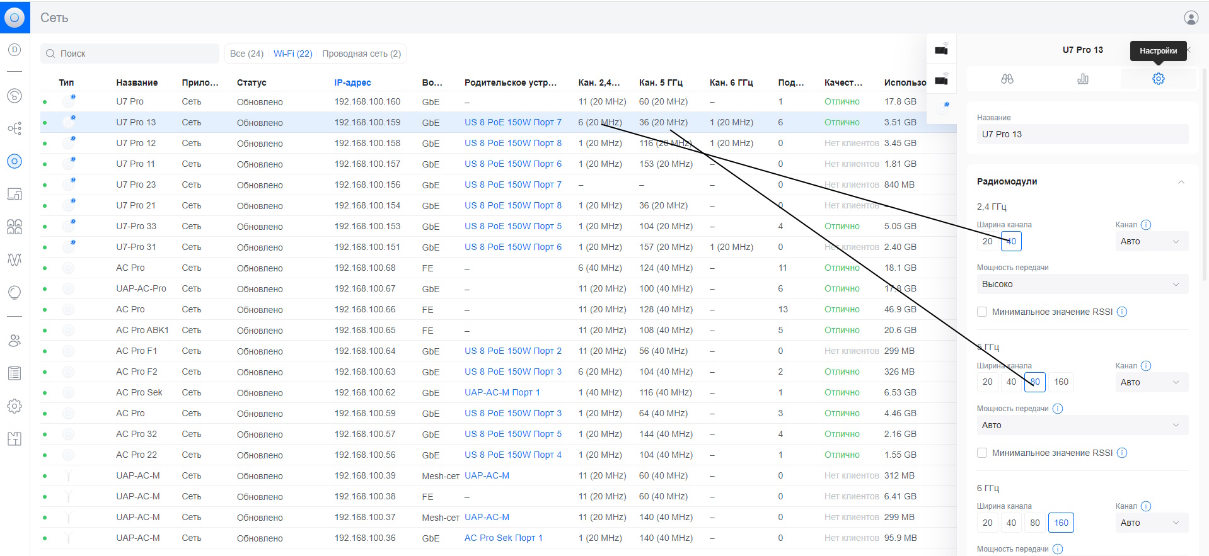Select the Wi-Fi (22) filter tab
This screenshot has width=1209, height=556.
(293, 54)
